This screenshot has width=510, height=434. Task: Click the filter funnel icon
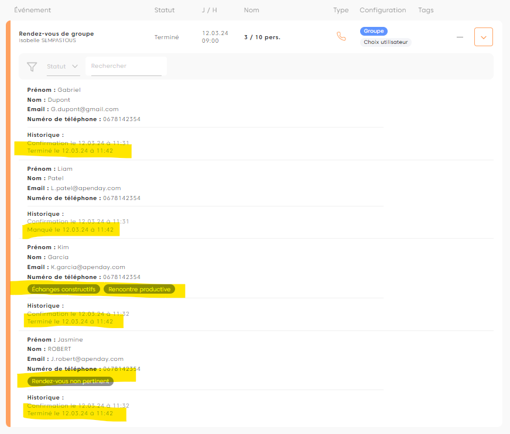(x=32, y=67)
